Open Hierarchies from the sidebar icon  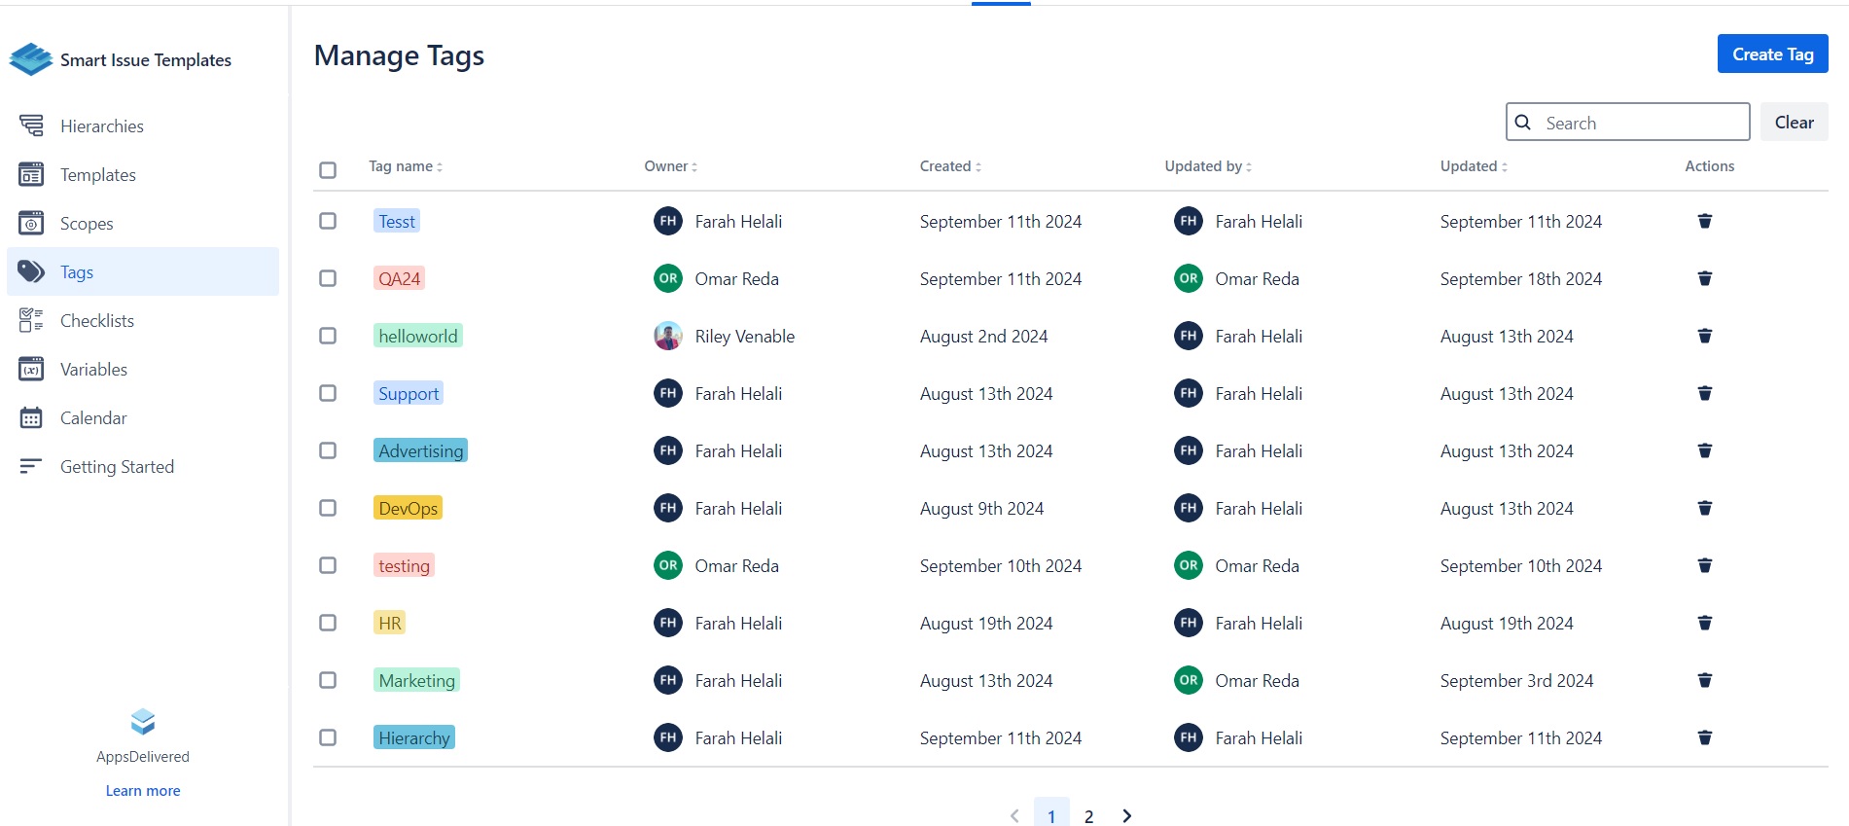point(31,126)
